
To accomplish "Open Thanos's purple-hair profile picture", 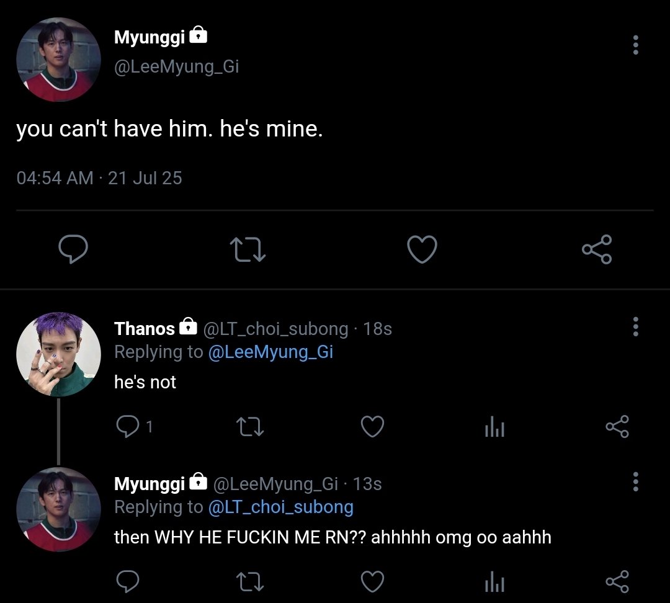I will click(58, 354).
